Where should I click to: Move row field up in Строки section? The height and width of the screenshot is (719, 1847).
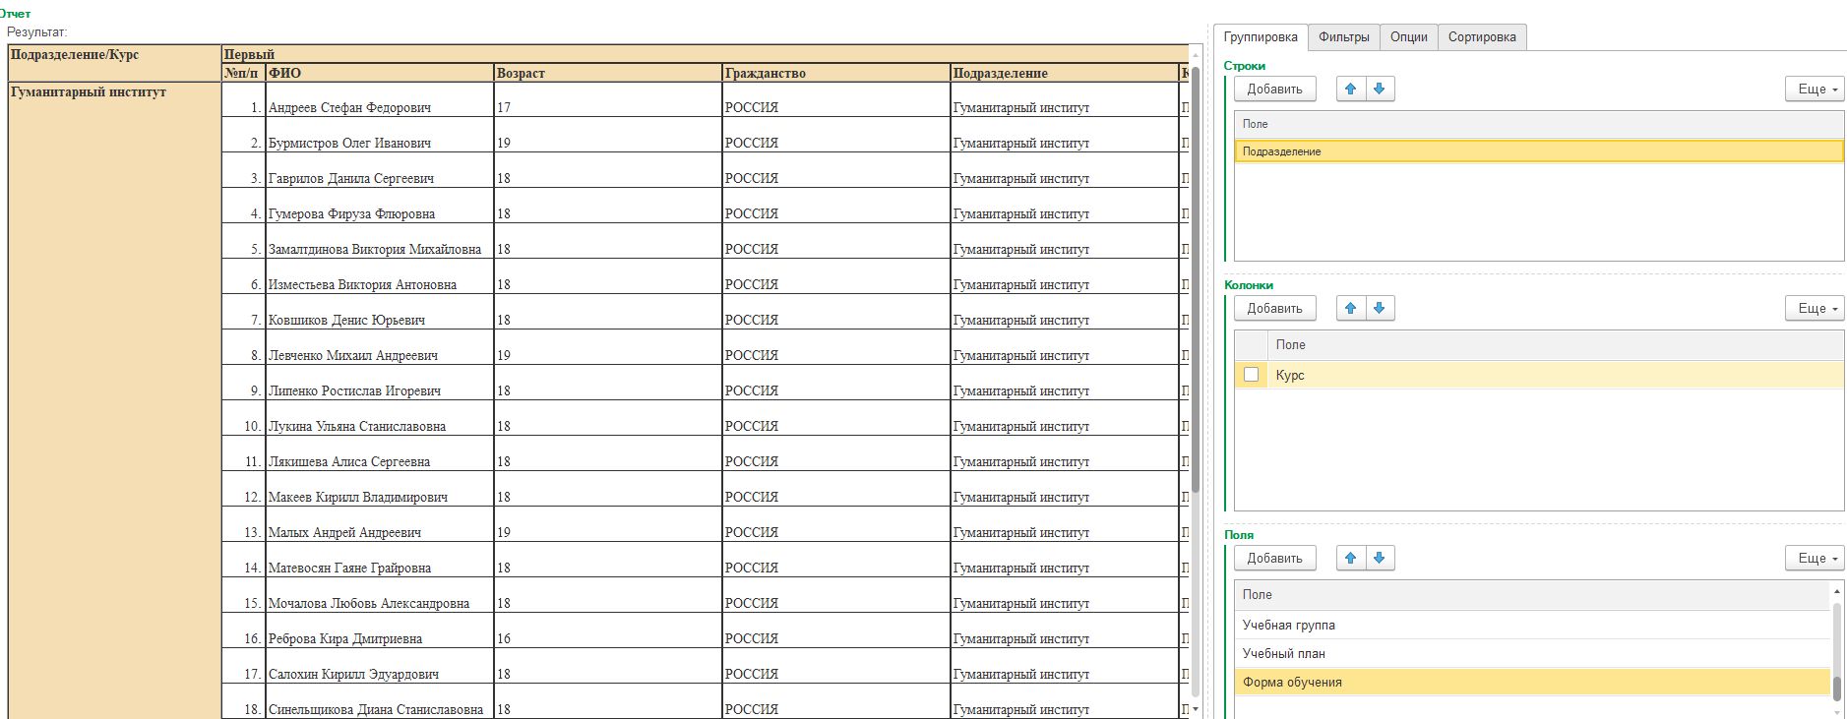[x=1350, y=90]
